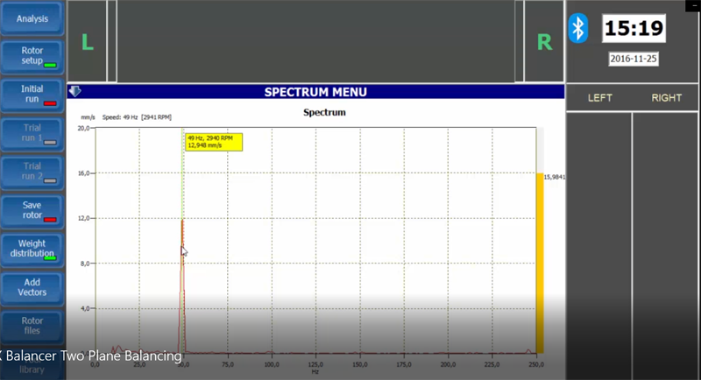This screenshot has width=701, height=380.
Task: Select Trial run 2
Action: tap(32, 171)
